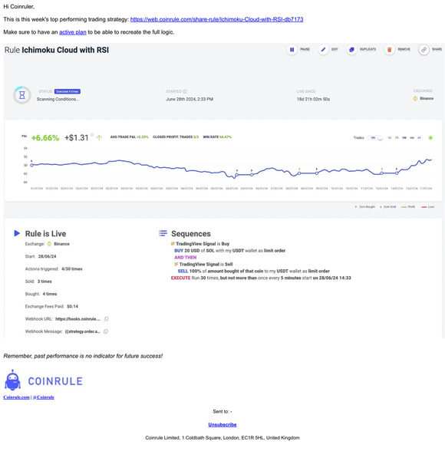The height and width of the screenshot is (461, 445).
Task: Click the Edit pencil icon
Action: (x=323, y=50)
